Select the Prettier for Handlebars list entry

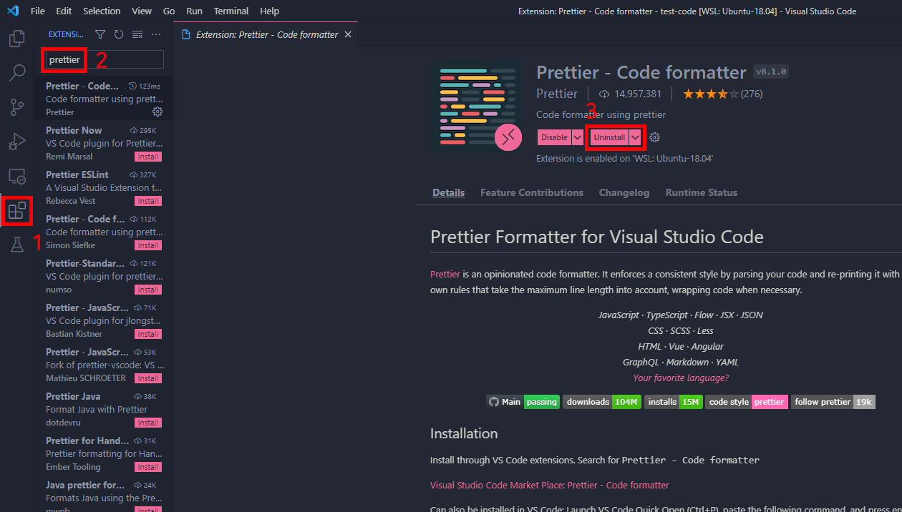pos(104,453)
